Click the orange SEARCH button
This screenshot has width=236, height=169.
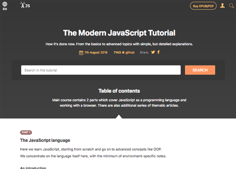tap(200, 70)
